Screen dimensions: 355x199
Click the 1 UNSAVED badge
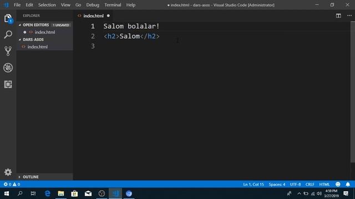click(61, 25)
